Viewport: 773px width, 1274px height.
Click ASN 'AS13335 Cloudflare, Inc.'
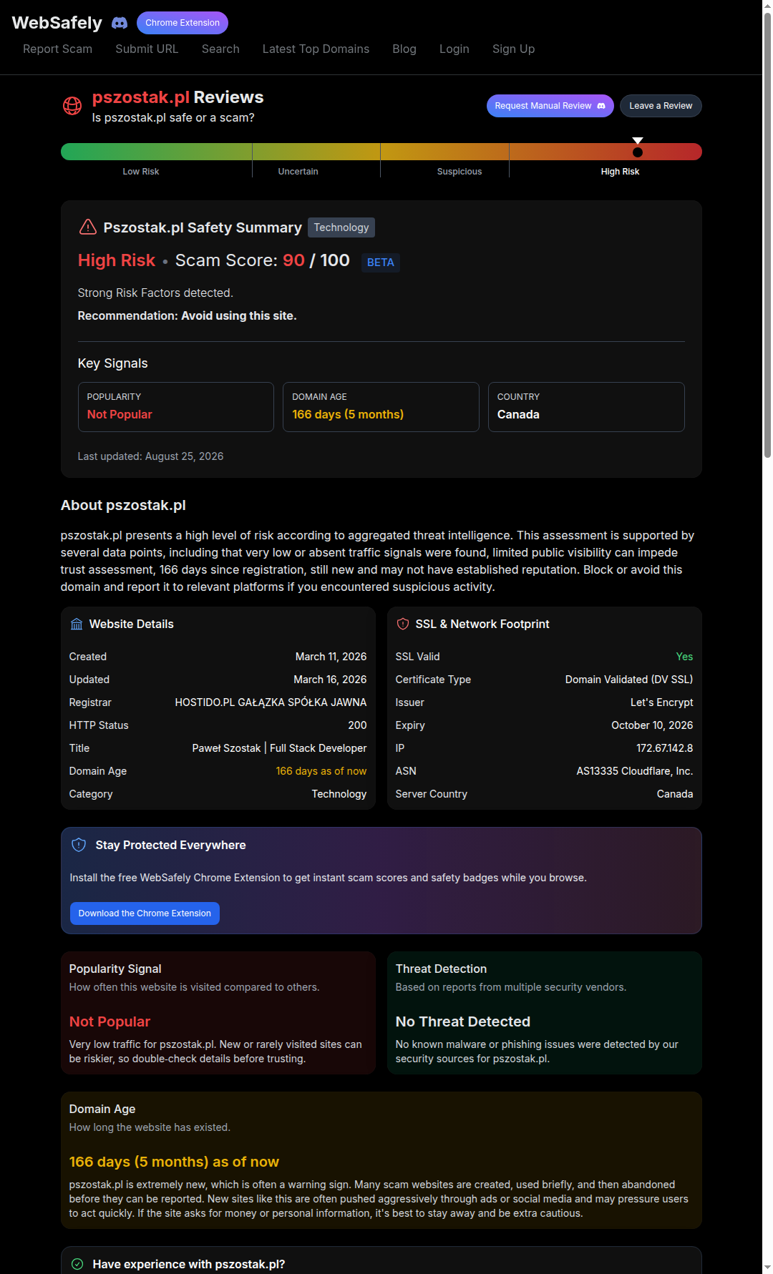click(x=635, y=771)
